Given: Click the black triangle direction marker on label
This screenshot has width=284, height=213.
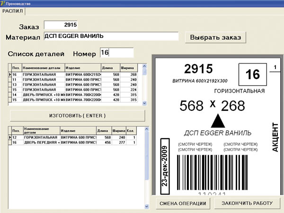Looking at the screenshot, I should [x=218, y=121].
